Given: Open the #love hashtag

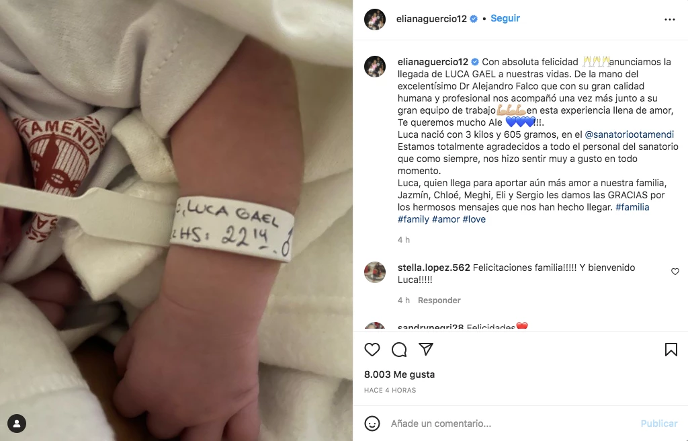Looking at the screenshot, I should point(474,219).
